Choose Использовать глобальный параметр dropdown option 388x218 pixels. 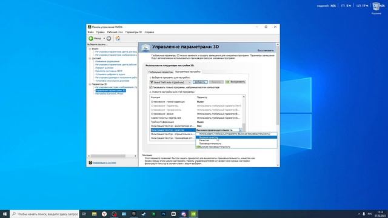click(x=236, y=134)
